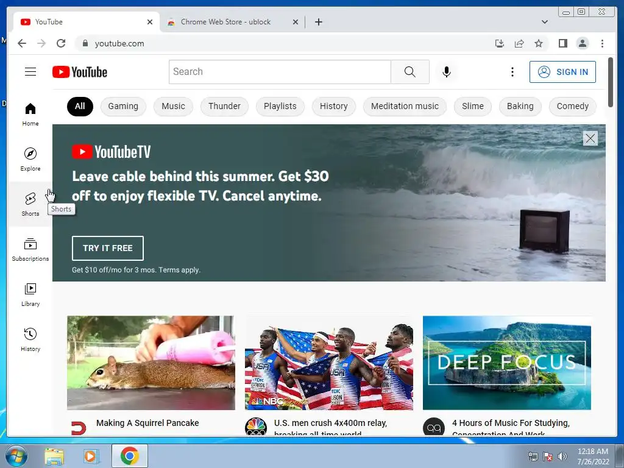The image size is (624, 468).
Task: Select the YouTube browser tab
Action: click(x=87, y=22)
